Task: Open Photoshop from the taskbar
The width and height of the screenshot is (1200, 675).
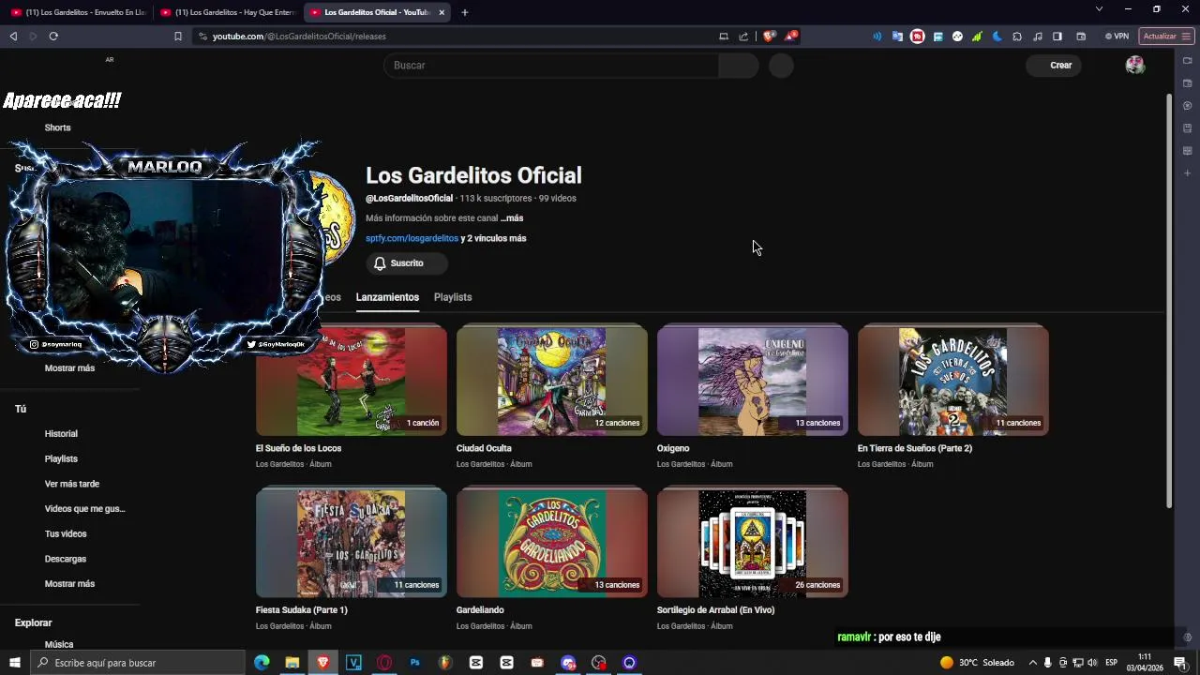Action: click(414, 663)
